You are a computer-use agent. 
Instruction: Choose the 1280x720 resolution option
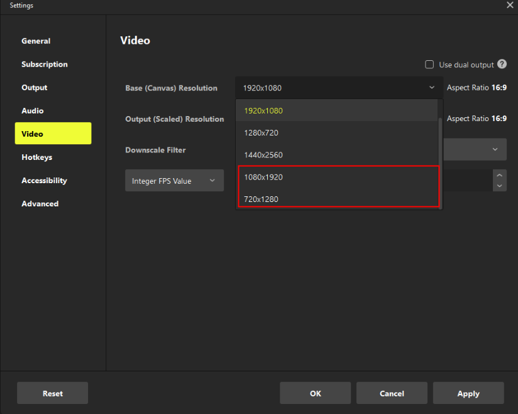(x=261, y=133)
